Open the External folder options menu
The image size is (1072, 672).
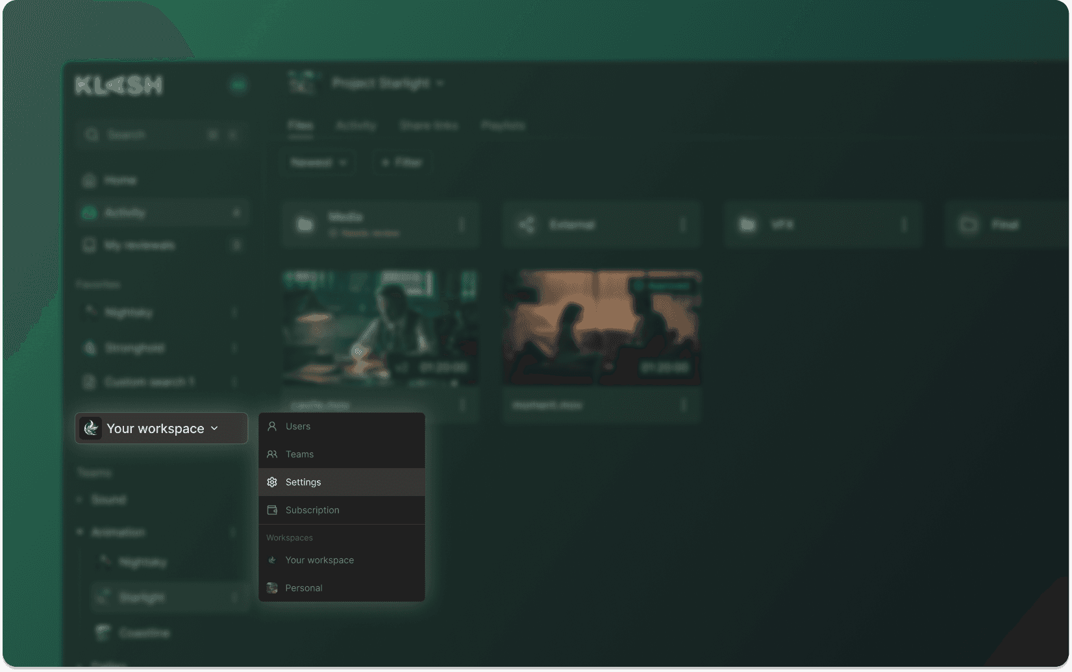tap(682, 225)
